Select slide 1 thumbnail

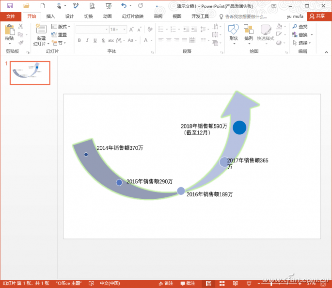pos(30,73)
